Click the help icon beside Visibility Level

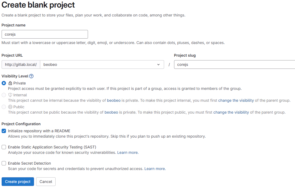point(31,76)
